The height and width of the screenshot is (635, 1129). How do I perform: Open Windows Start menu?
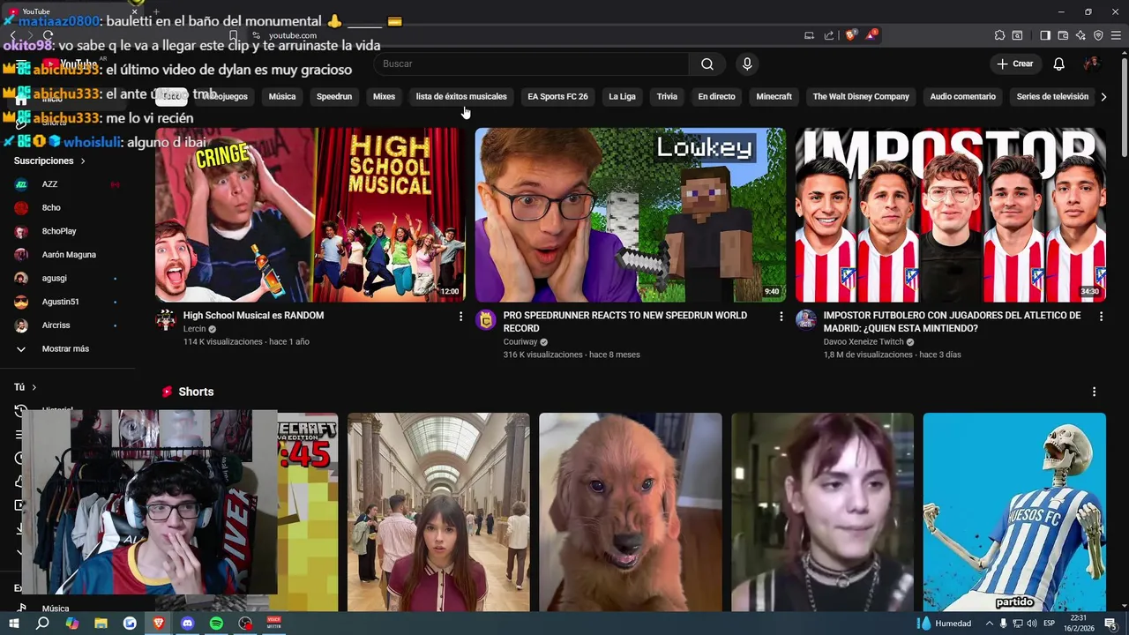(14, 624)
